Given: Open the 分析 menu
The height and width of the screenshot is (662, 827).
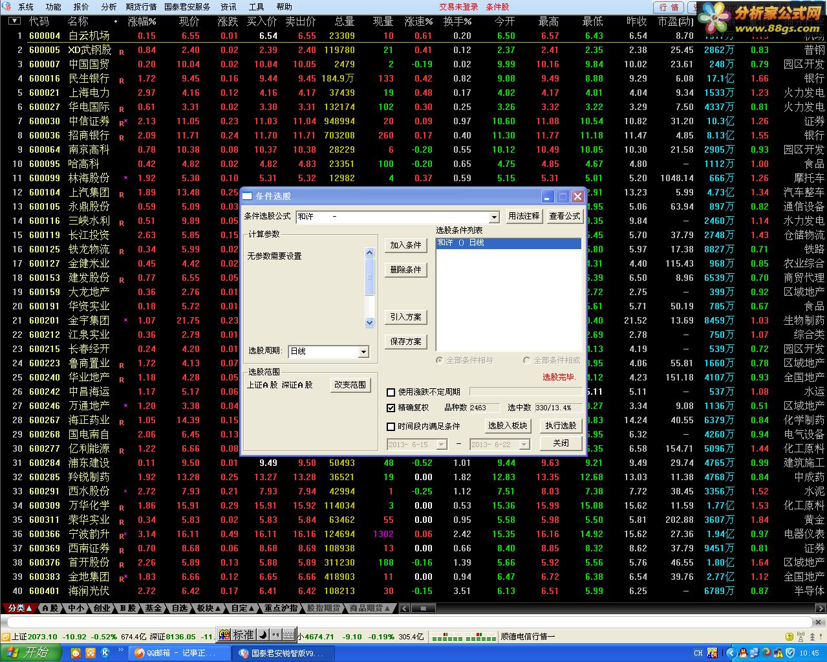Looking at the screenshot, I should click(109, 6).
